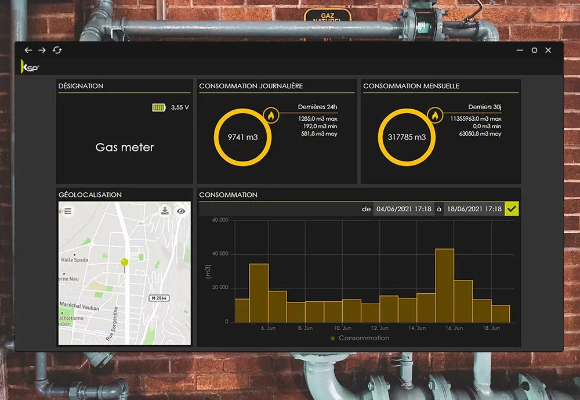Toggle the Consommation legend series
Image resolution: width=580 pixels, height=400 pixels.
click(360, 338)
